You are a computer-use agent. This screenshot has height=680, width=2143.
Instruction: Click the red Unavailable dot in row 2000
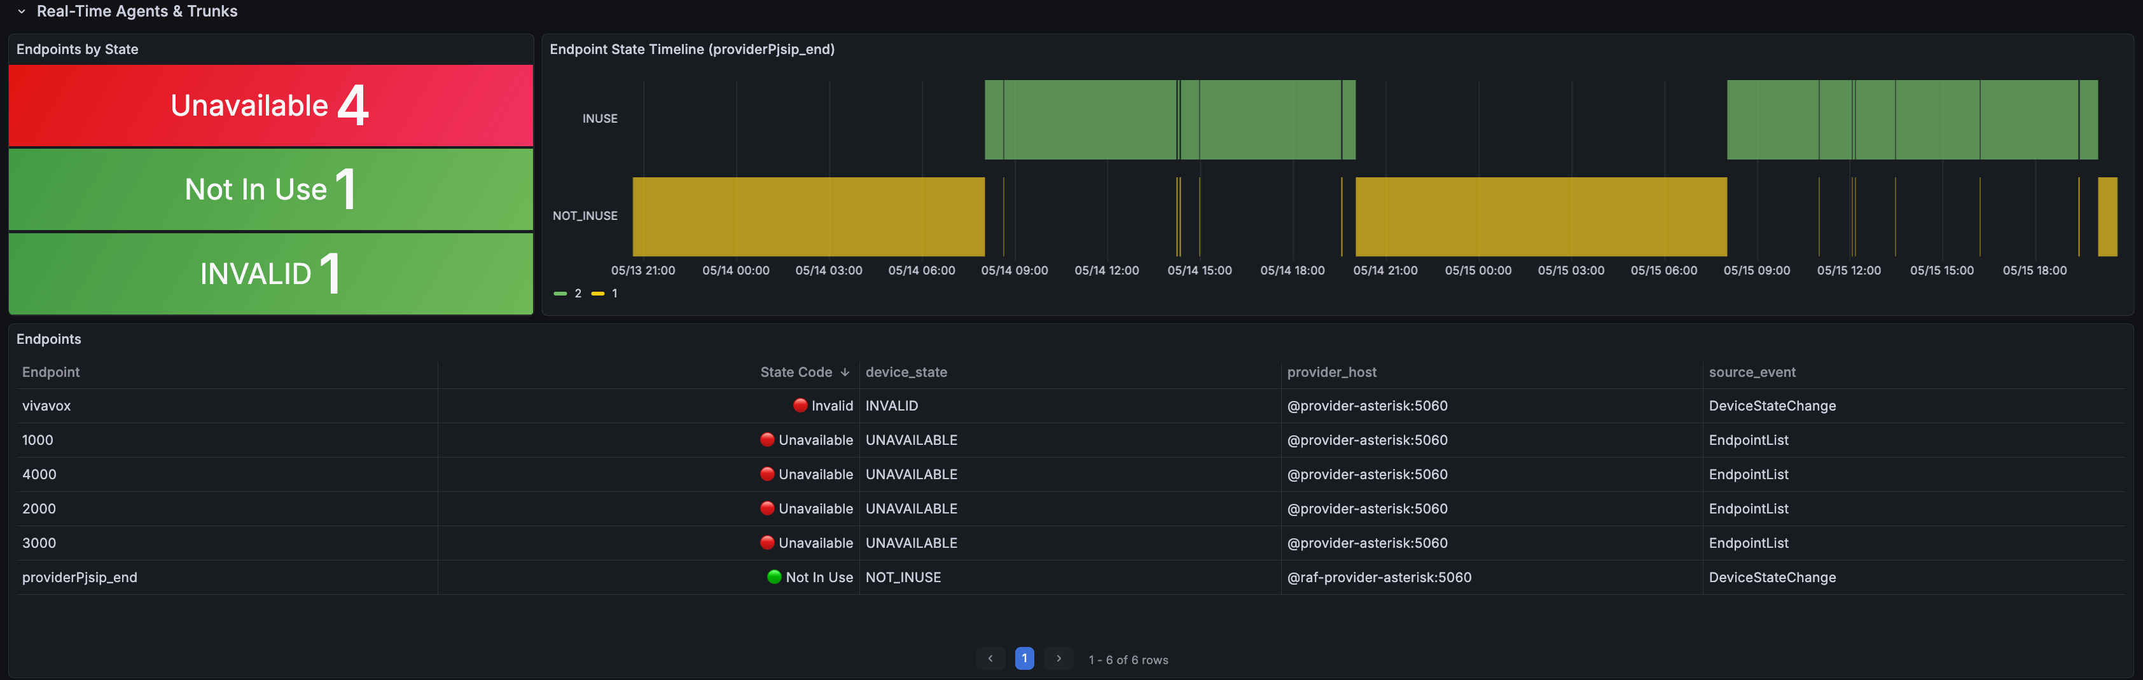pyautogui.click(x=767, y=508)
